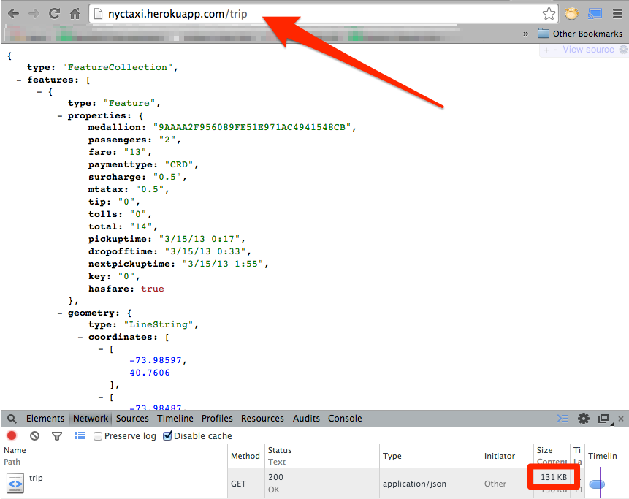Reload the page with the refresh icon

tap(54, 14)
